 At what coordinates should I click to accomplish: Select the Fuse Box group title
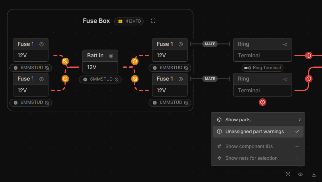coord(96,21)
